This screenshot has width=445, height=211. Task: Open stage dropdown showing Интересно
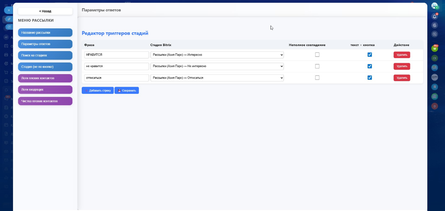coord(217,55)
